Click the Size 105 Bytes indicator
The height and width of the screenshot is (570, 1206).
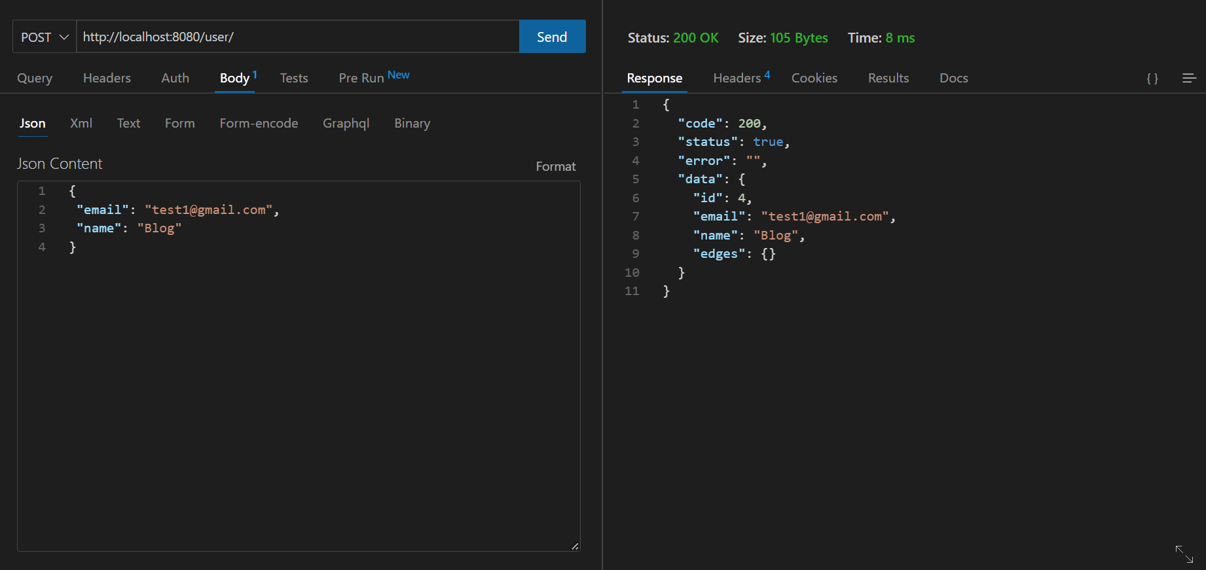click(783, 38)
